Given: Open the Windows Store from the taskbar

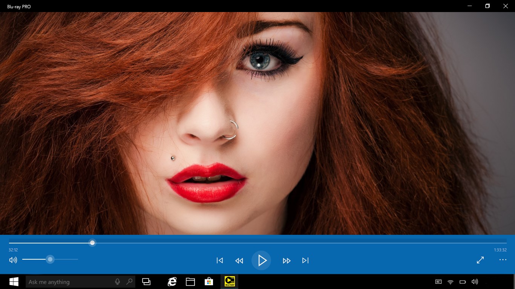Looking at the screenshot, I should (x=209, y=281).
